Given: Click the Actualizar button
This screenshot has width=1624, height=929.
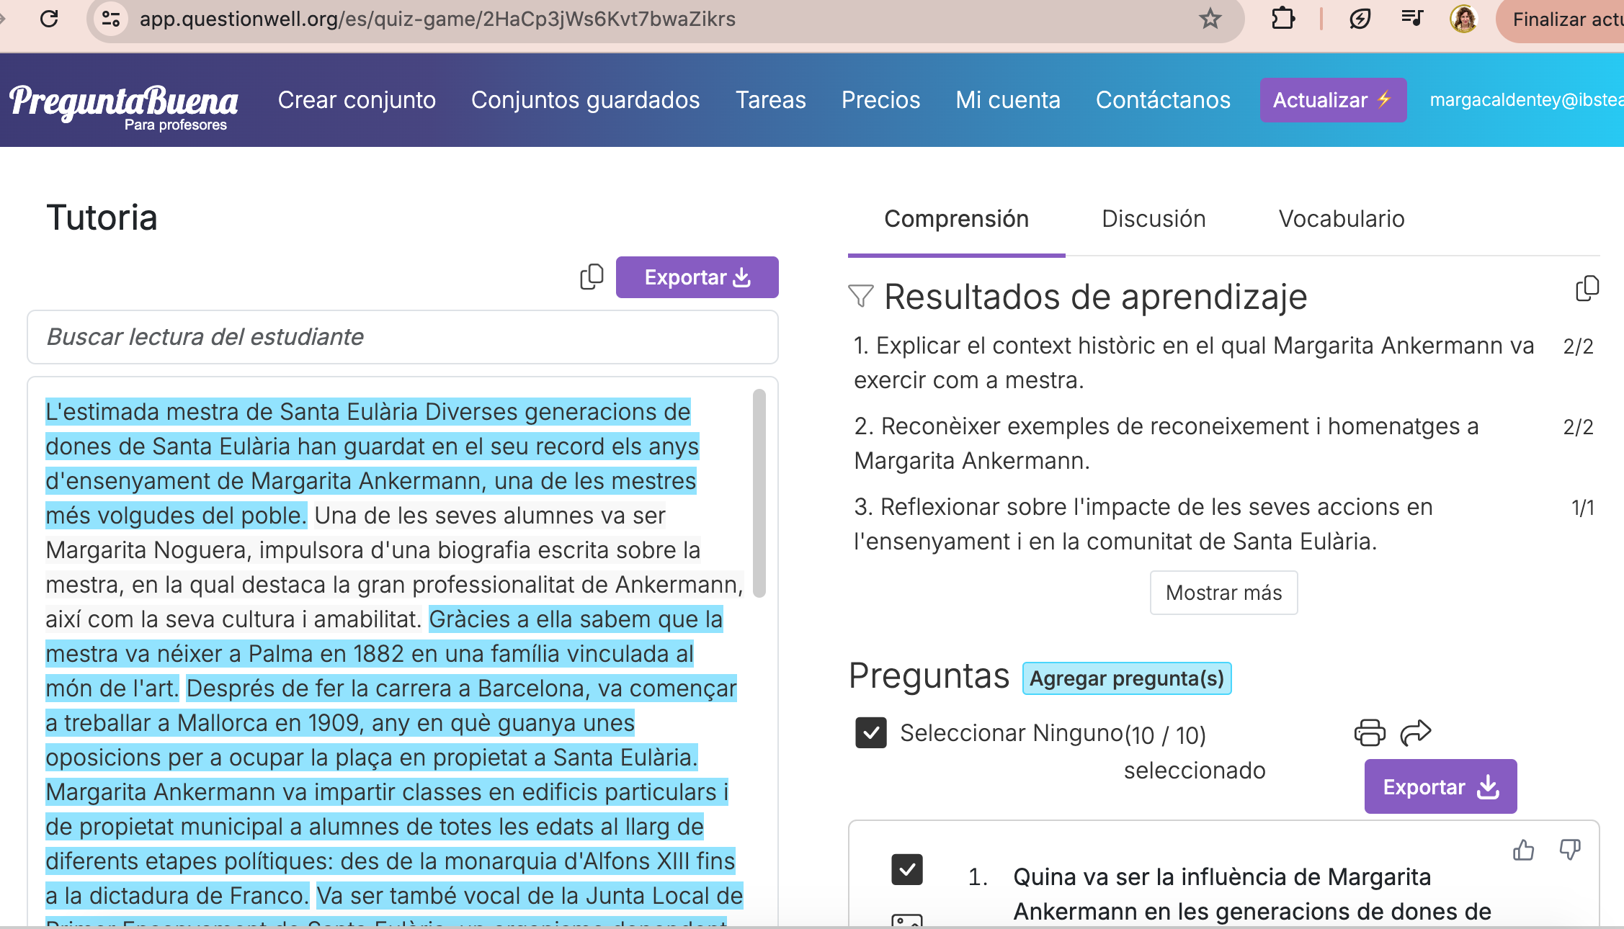Looking at the screenshot, I should (x=1333, y=100).
